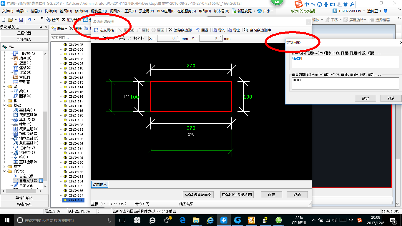The height and width of the screenshot is (226, 402).
Task: Click the undo arrow in main toolbar
Action: 29,20
